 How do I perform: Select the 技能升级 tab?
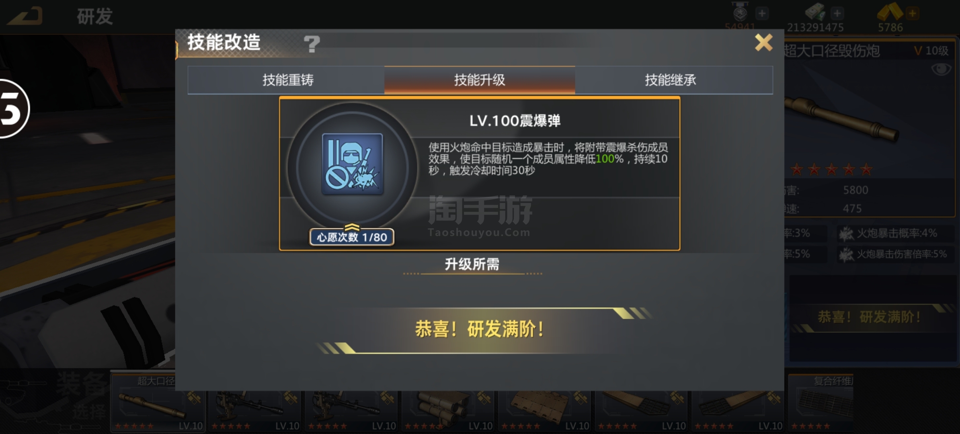click(480, 80)
